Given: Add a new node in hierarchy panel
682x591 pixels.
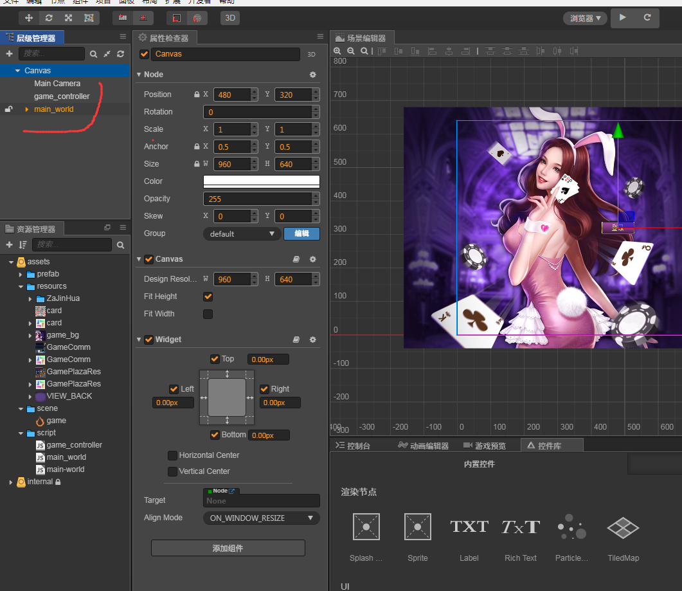Looking at the screenshot, I should click(9, 53).
